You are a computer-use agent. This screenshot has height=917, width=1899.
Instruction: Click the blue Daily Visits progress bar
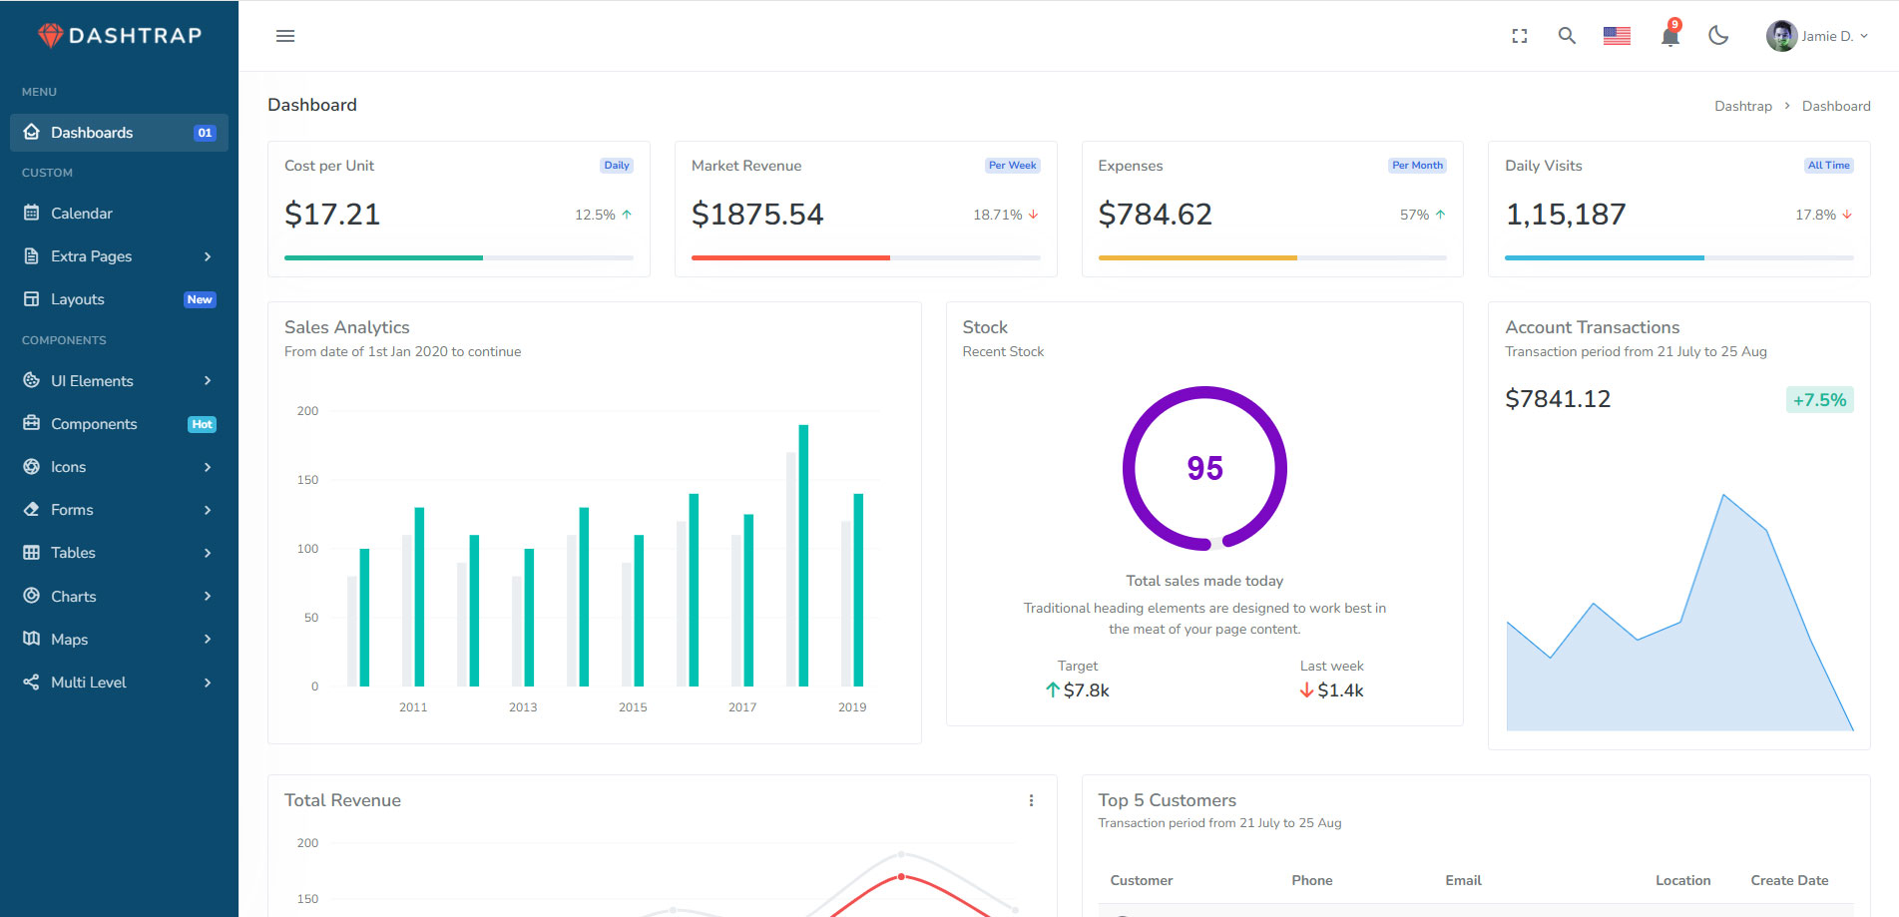(1605, 257)
